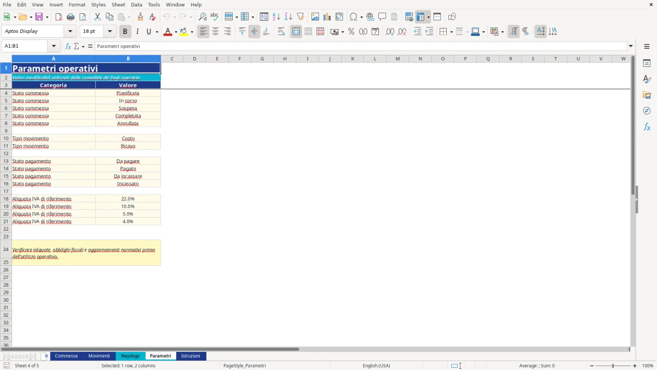The height and width of the screenshot is (370, 657).
Task: Insert a chart
Action: [x=327, y=17]
